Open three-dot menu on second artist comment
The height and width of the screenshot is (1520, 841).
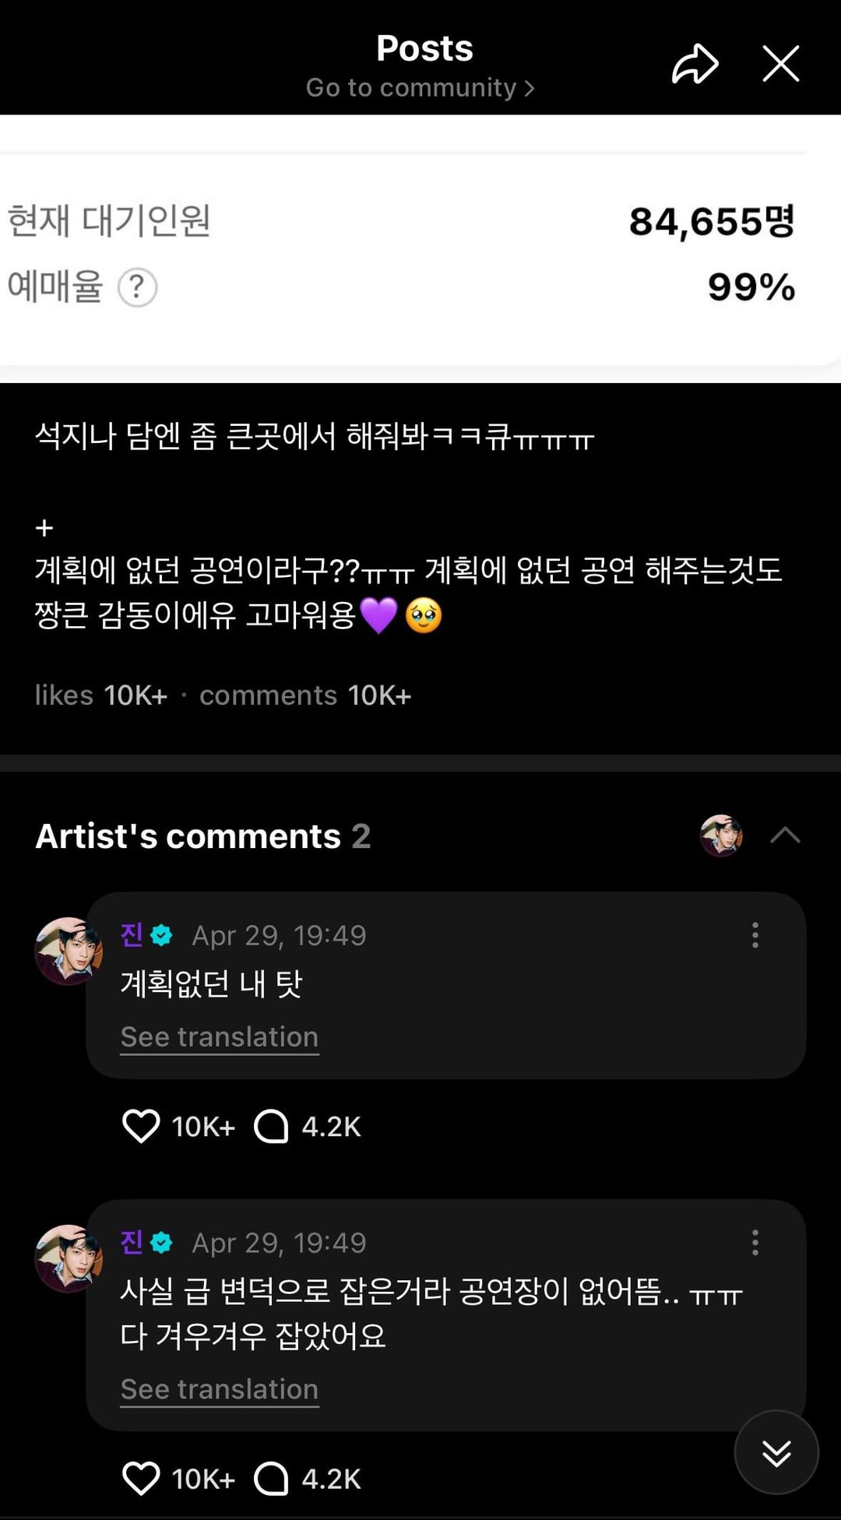[755, 1243]
